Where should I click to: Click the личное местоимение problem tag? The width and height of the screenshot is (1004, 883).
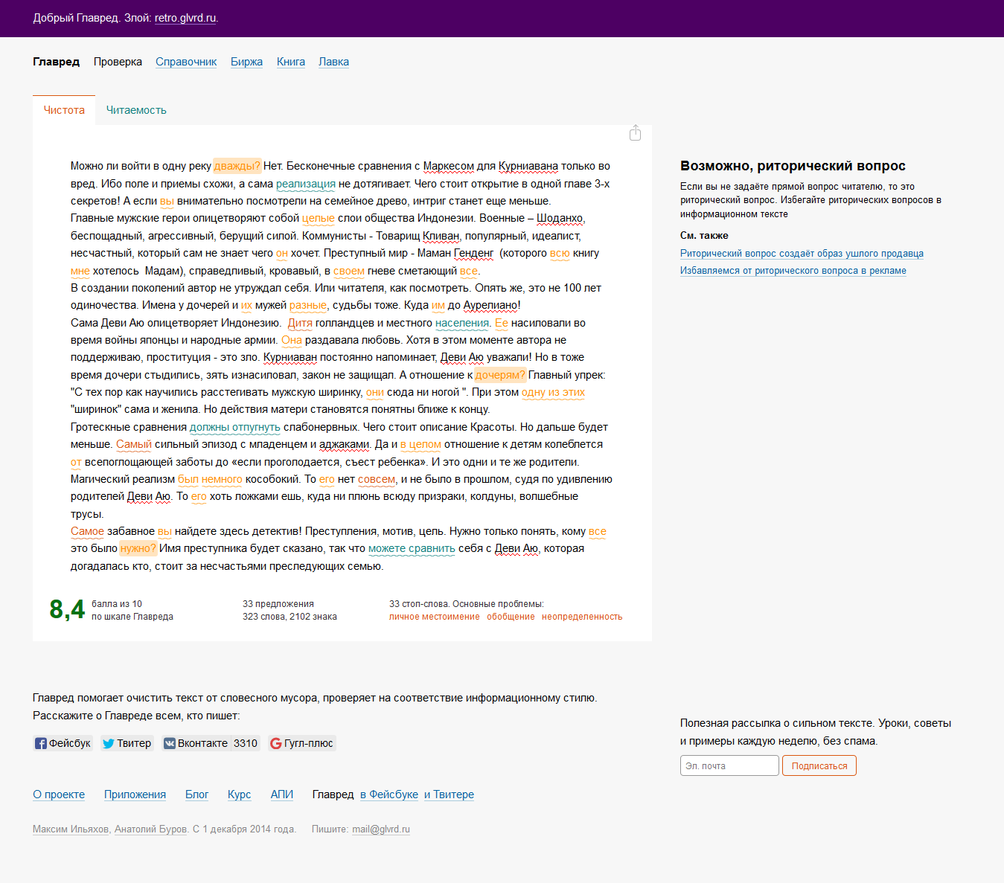434,617
